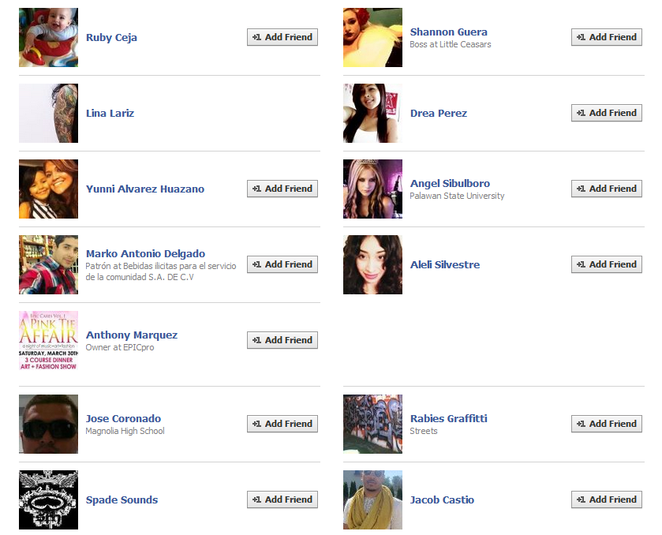Add Spade Sounds as a friend
Image resolution: width=662 pixels, height=535 pixels.
pyautogui.click(x=282, y=499)
